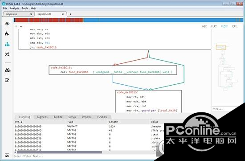The width and height of the screenshot is (245, 161).
Task: Click the local_0x20 operand
Action: [x=168, y=111]
